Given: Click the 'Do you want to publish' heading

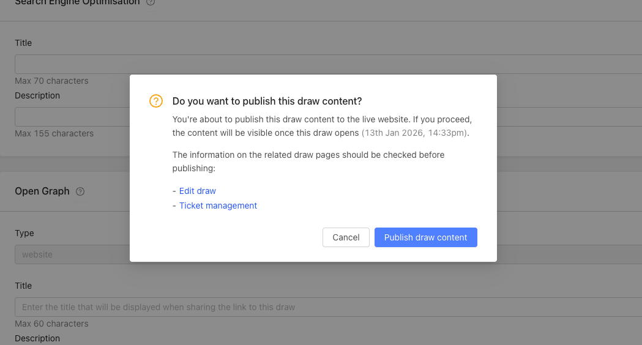Looking at the screenshot, I should 267,101.
